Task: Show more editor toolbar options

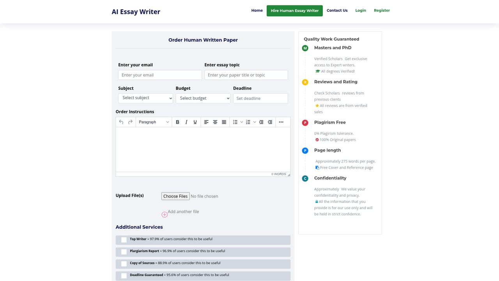Action: tap(281, 122)
